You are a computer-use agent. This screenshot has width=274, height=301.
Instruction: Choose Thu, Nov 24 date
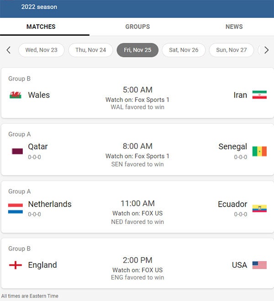[x=90, y=50]
